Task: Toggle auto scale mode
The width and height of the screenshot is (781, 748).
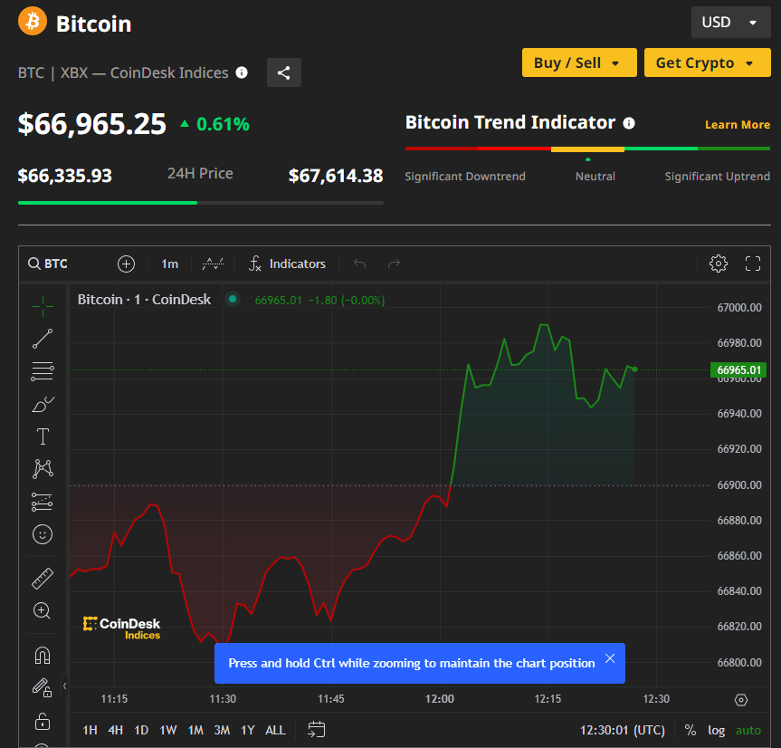Action: 748,730
